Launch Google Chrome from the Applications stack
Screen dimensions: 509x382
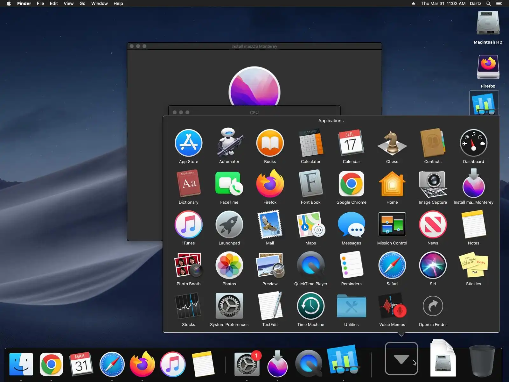coord(351,184)
